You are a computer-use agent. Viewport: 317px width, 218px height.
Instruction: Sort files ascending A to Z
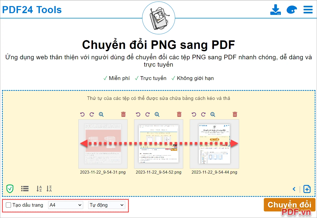coord(39,188)
